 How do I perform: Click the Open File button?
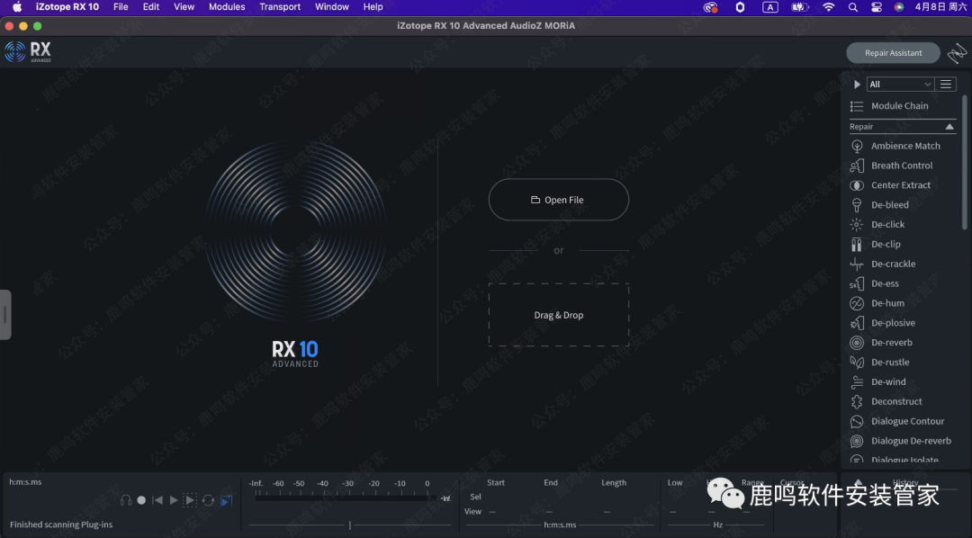(558, 200)
